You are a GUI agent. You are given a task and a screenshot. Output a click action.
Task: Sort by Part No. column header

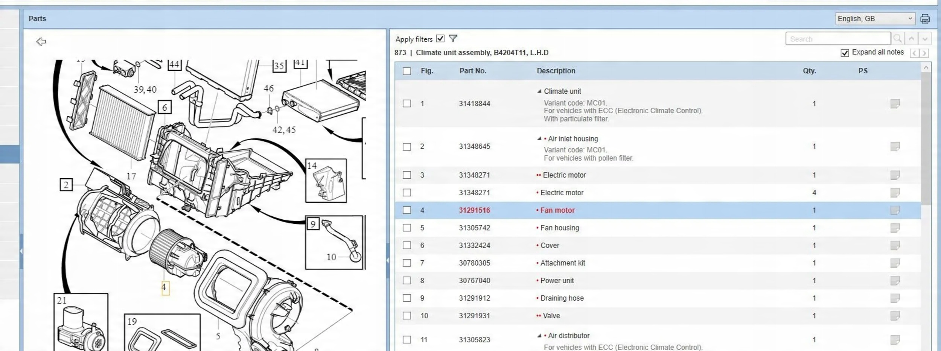(473, 71)
